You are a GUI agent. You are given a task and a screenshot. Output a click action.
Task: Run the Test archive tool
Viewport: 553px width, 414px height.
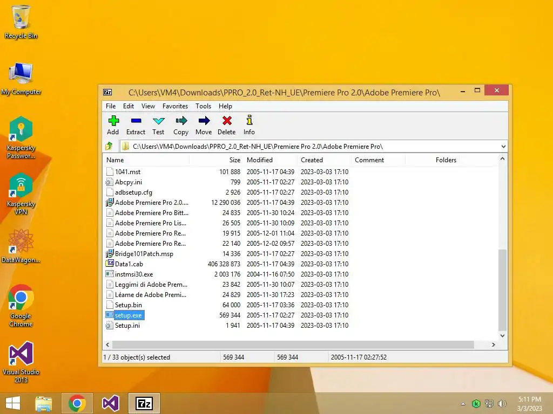click(x=158, y=125)
